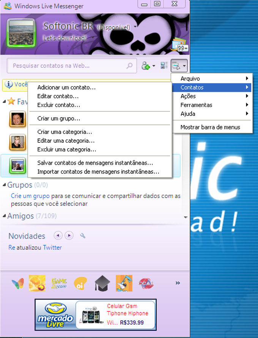Screen dimensions: 258x338
Task: Choose Criar um grupo... menu entry
Action: (100, 118)
